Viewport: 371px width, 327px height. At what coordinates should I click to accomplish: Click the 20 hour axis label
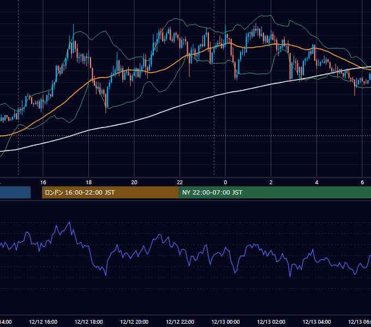tap(134, 183)
